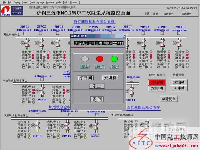Image resolution: width=200 pixels, height=150 pixels.
Task: Click the 炉后铁合金料仓电动蝶阀2DF17 title field
Action: click(x=99, y=43)
